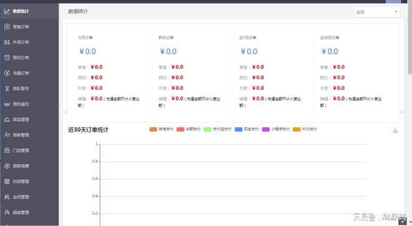
Task: Click the 数据统计 page header title
Action: click(78, 12)
